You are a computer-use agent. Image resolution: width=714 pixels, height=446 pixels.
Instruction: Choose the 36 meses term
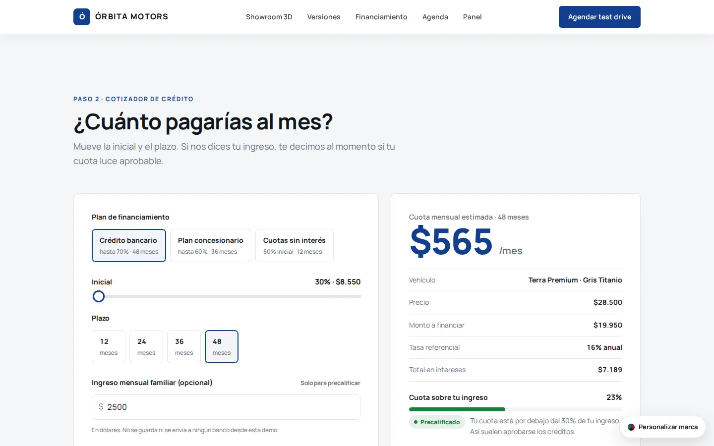(x=184, y=346)
